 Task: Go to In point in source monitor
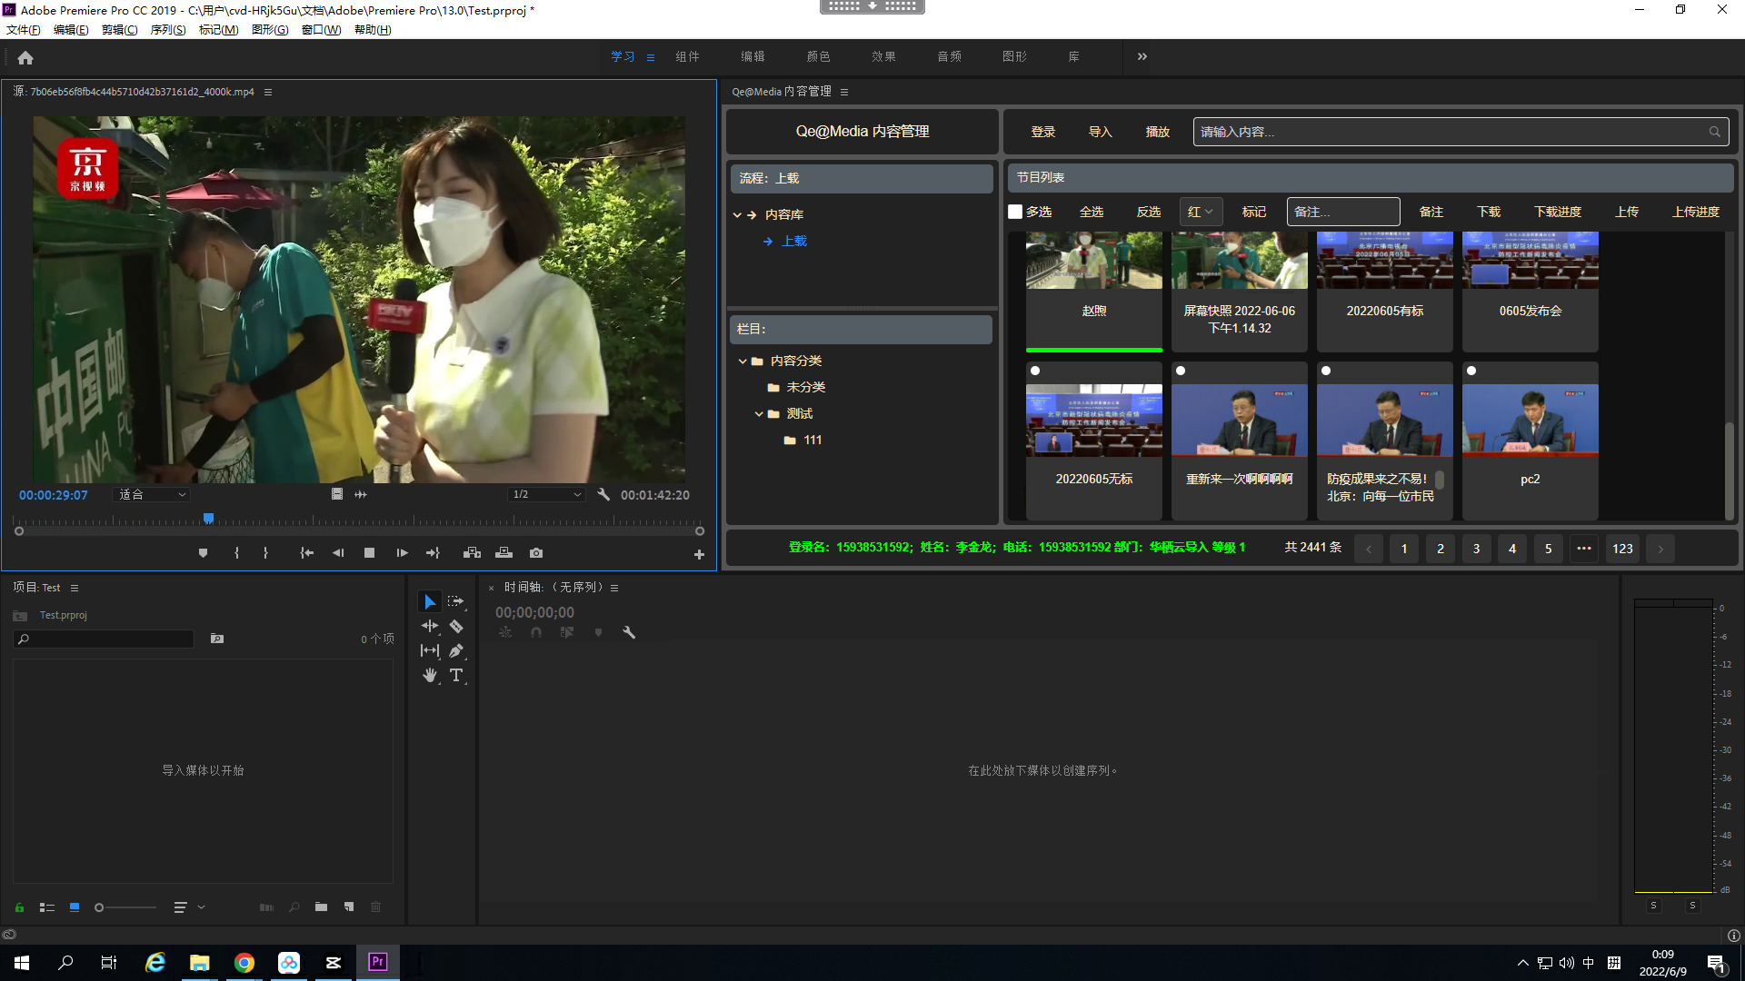(x=307, y=552)
